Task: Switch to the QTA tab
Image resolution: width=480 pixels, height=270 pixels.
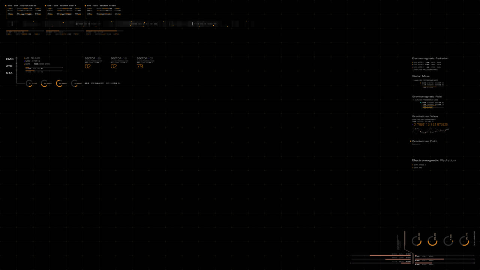Action: click(x=9, y=73)
